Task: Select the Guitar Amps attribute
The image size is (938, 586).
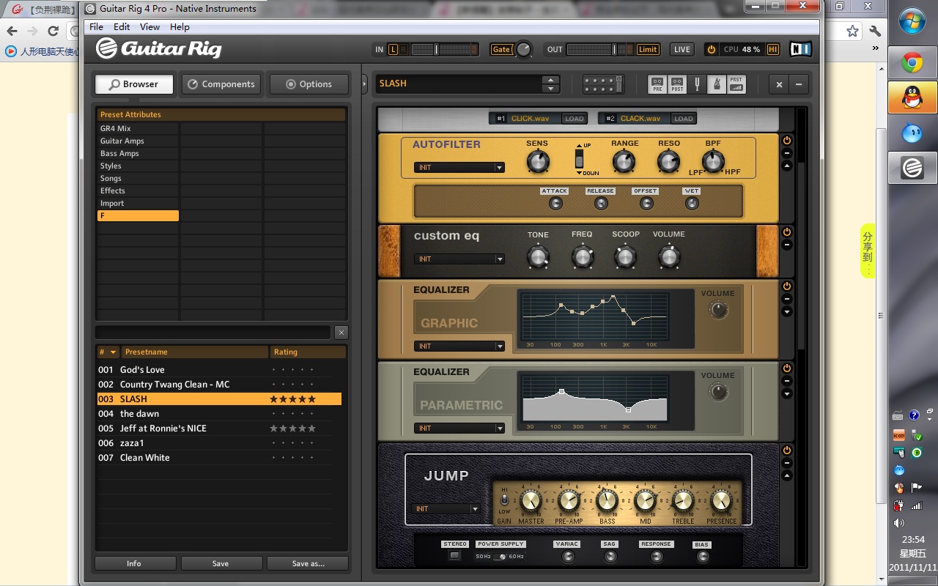Action: point(138,141)
